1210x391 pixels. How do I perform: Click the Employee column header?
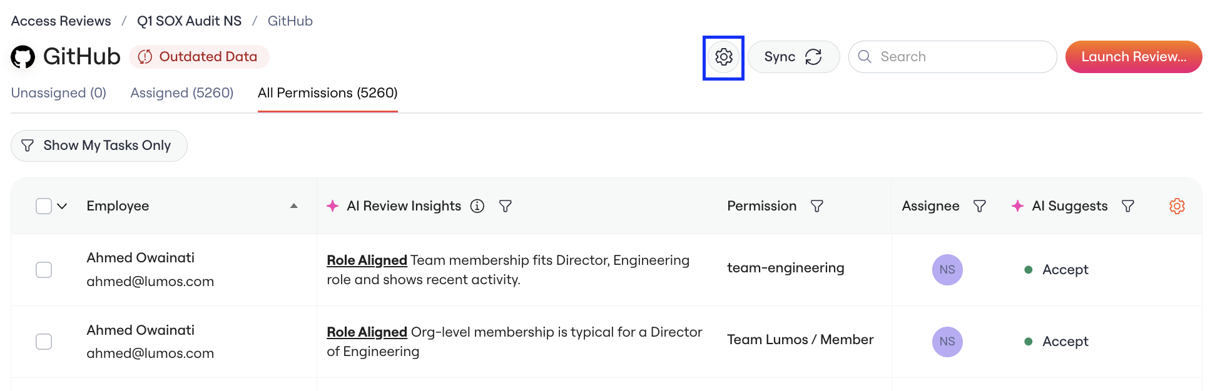118,206
